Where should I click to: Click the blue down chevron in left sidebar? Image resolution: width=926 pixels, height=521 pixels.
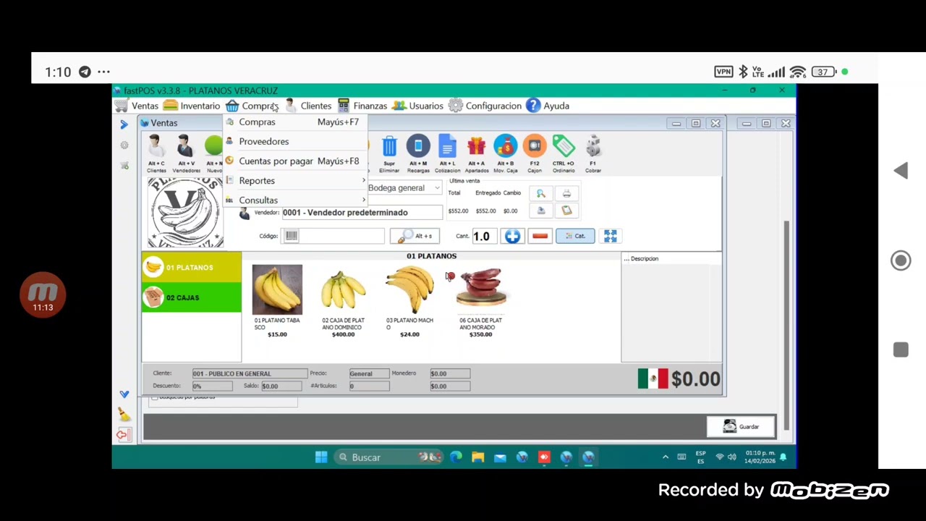point(124,394)
